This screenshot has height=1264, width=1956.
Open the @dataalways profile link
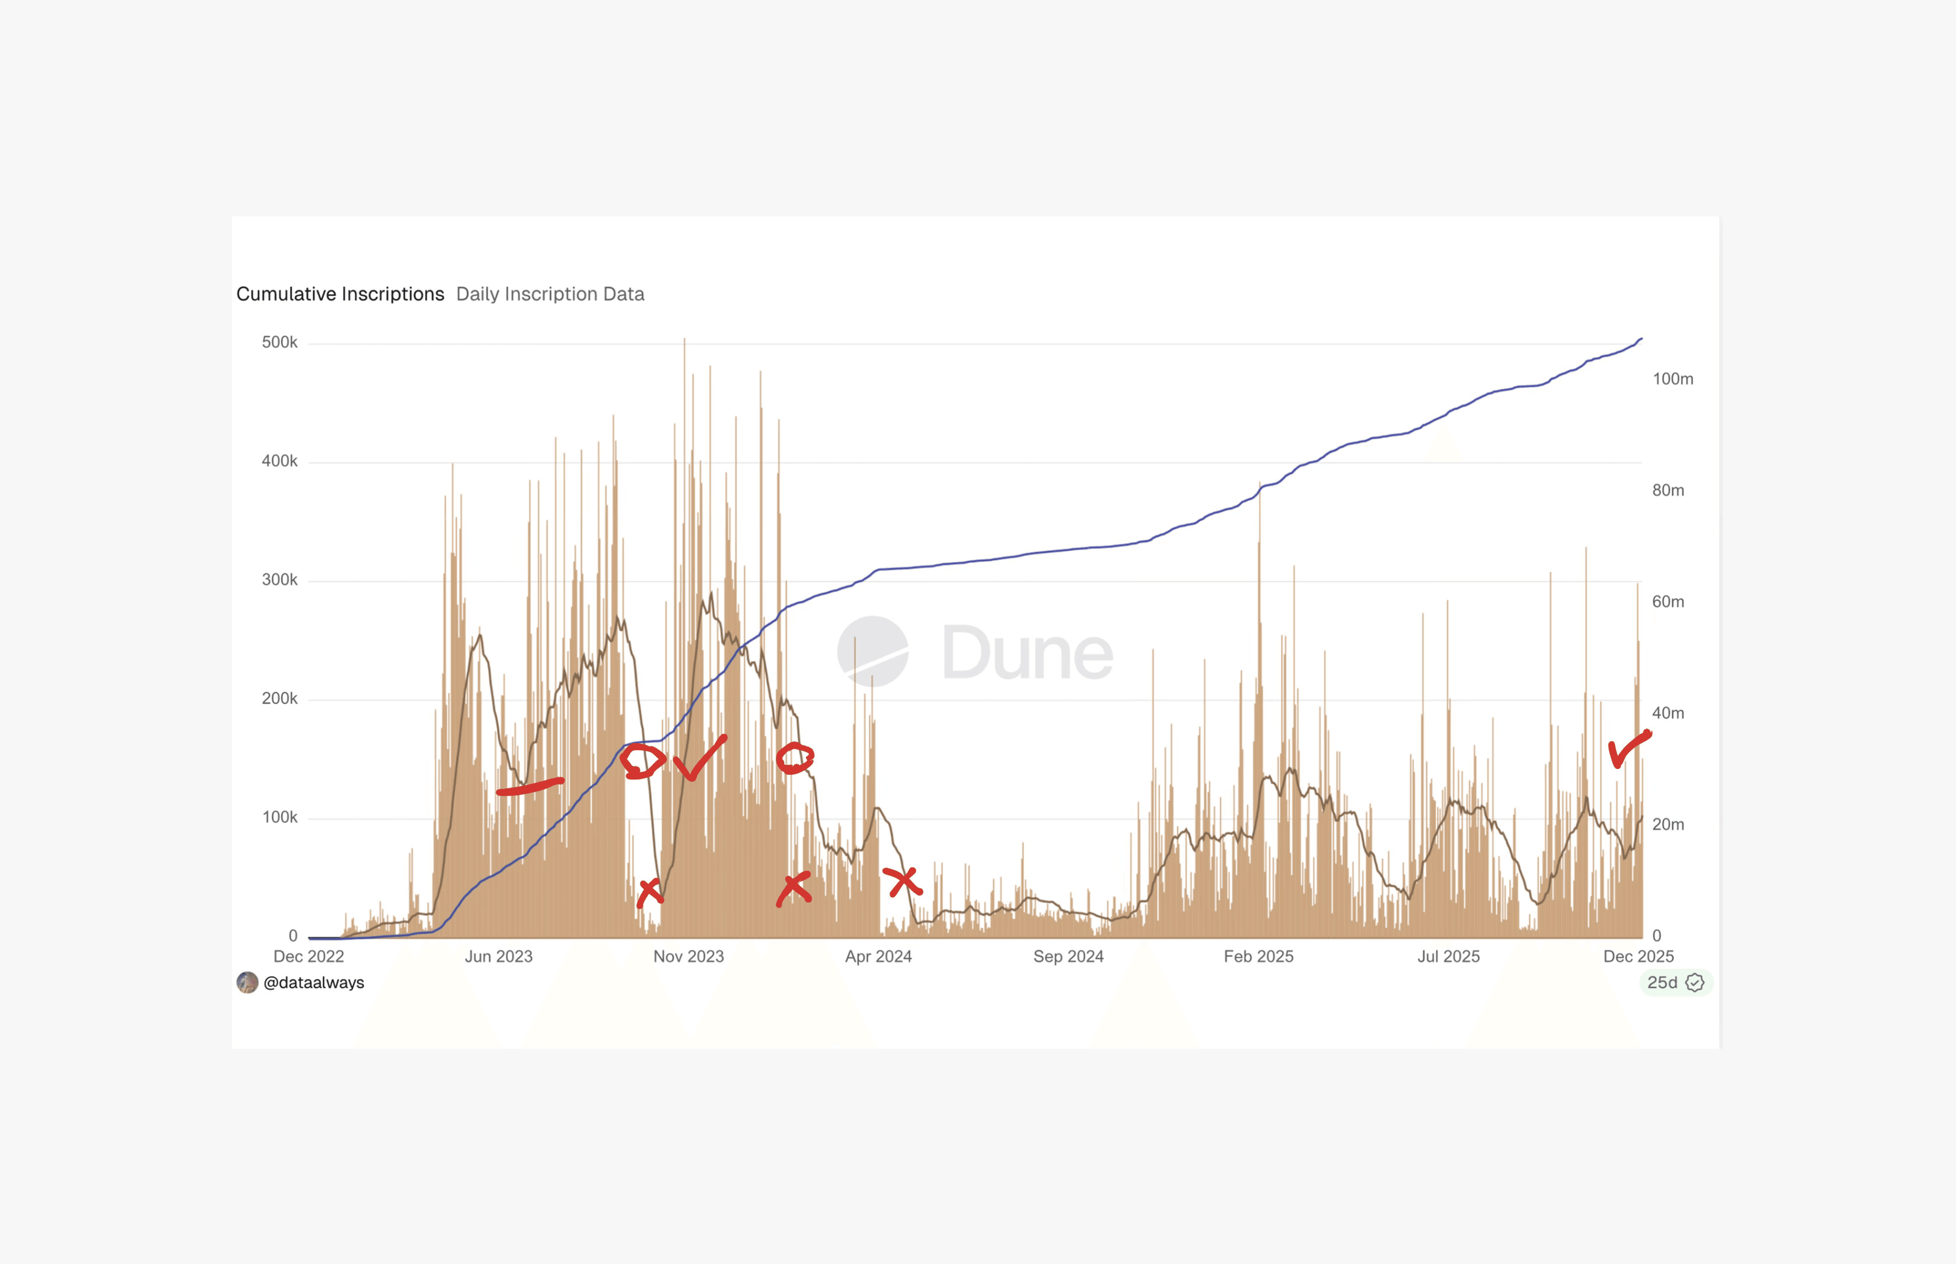[x=314, y=983]
